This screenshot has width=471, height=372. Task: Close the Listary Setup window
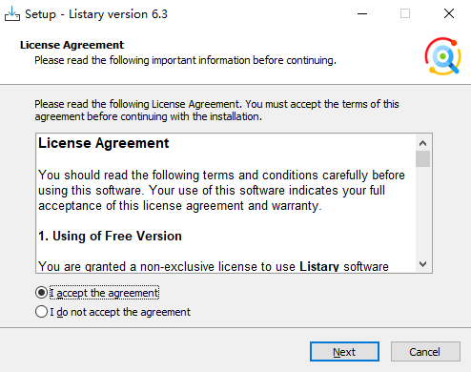click(449, 13)
